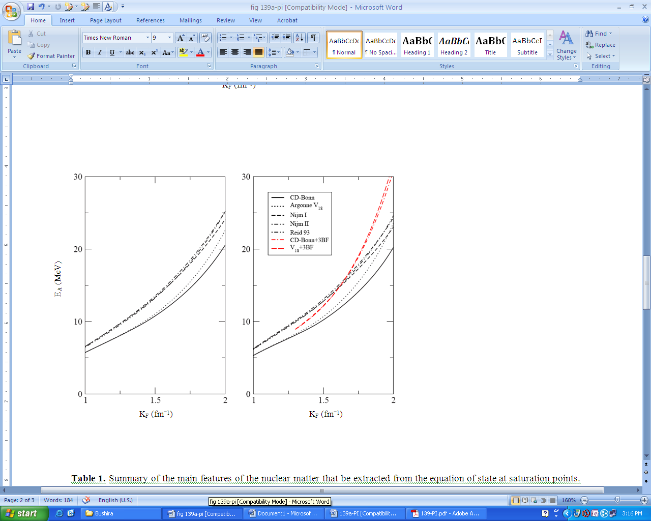Open the References tab

(x=150, y=20)
